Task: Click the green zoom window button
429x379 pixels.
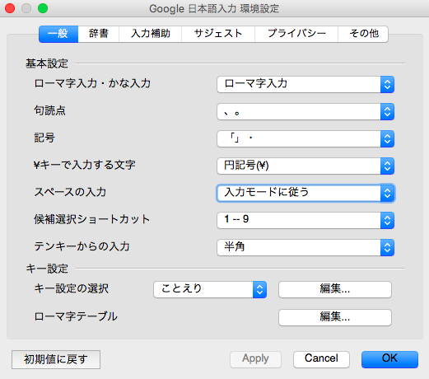Action: point(43,8)
